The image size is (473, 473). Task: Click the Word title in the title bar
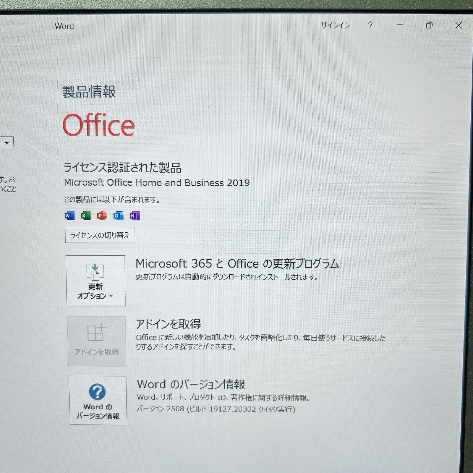pos(64,26)
